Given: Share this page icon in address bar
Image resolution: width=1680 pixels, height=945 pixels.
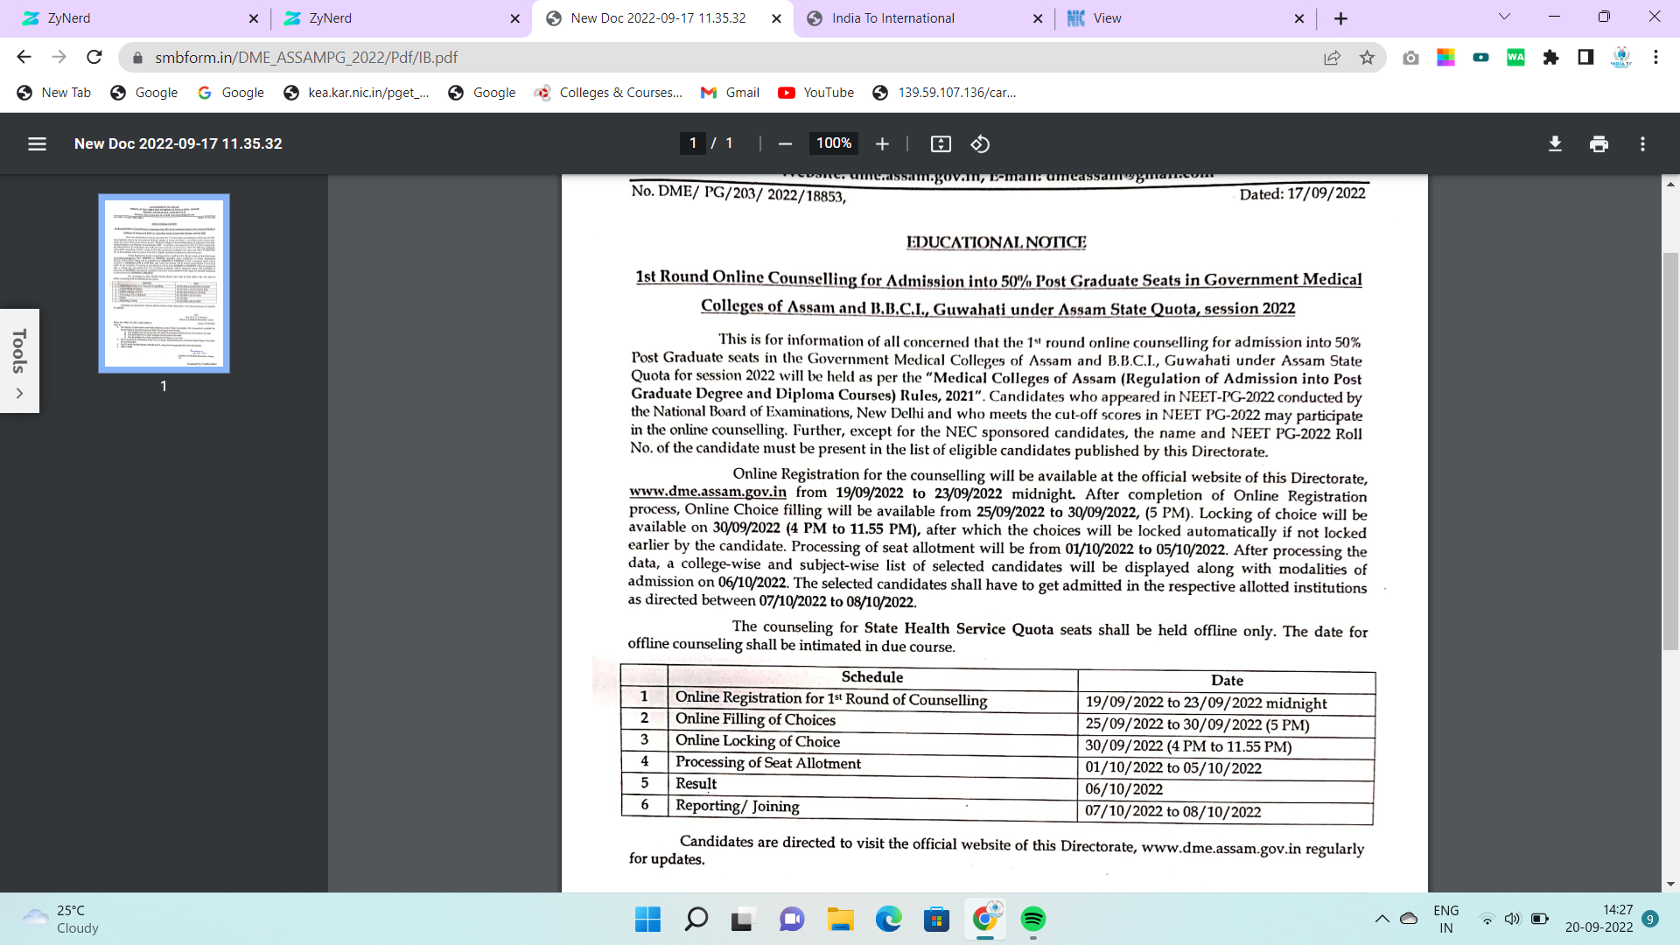Looking at the screenshot, I should tap(1332, 57).
